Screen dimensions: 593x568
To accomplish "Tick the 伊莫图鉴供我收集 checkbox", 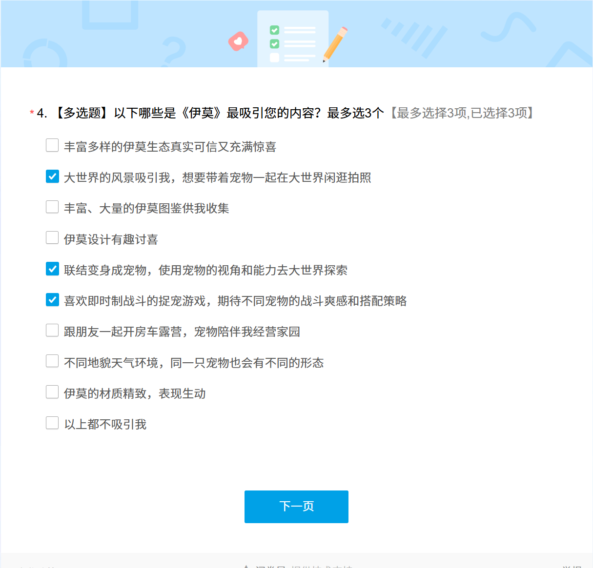I will 52,207.
